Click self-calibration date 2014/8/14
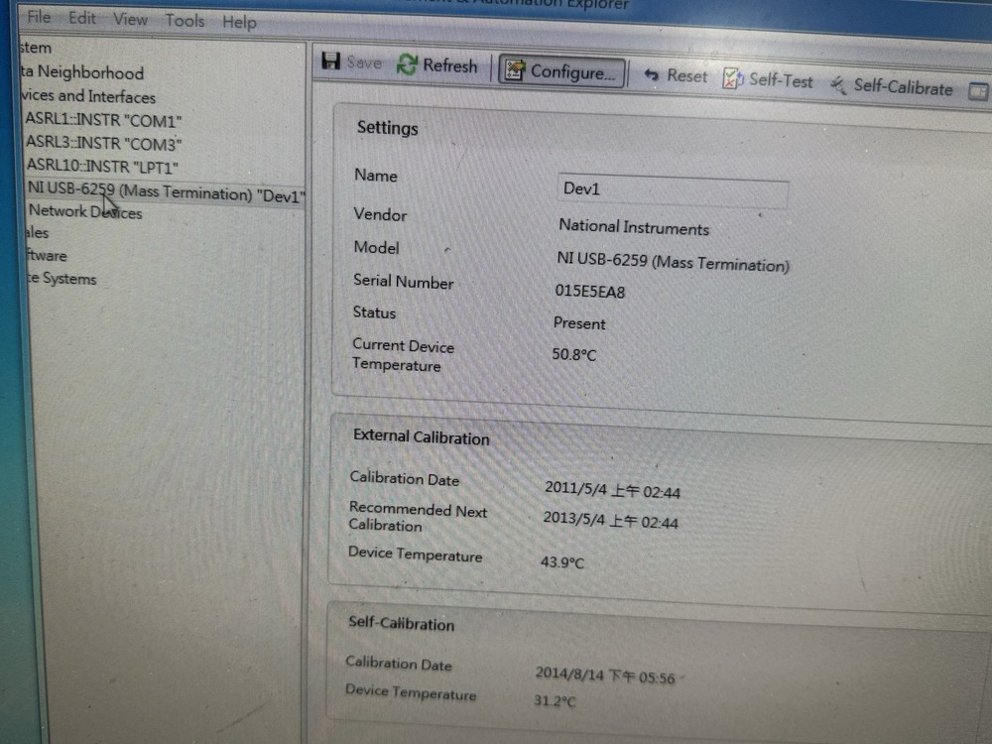 (605, 675)
